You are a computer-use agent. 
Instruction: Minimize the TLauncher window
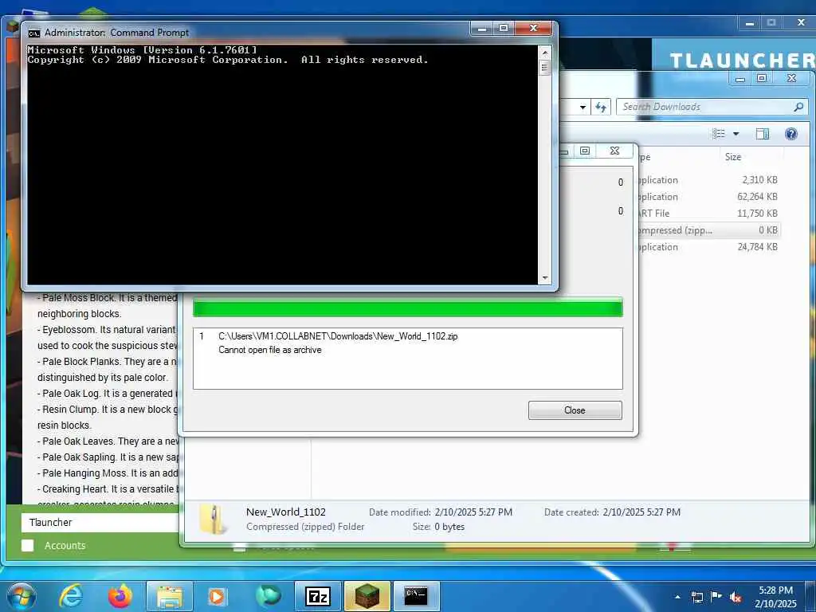pyautogui.click(x=749, y=23)
